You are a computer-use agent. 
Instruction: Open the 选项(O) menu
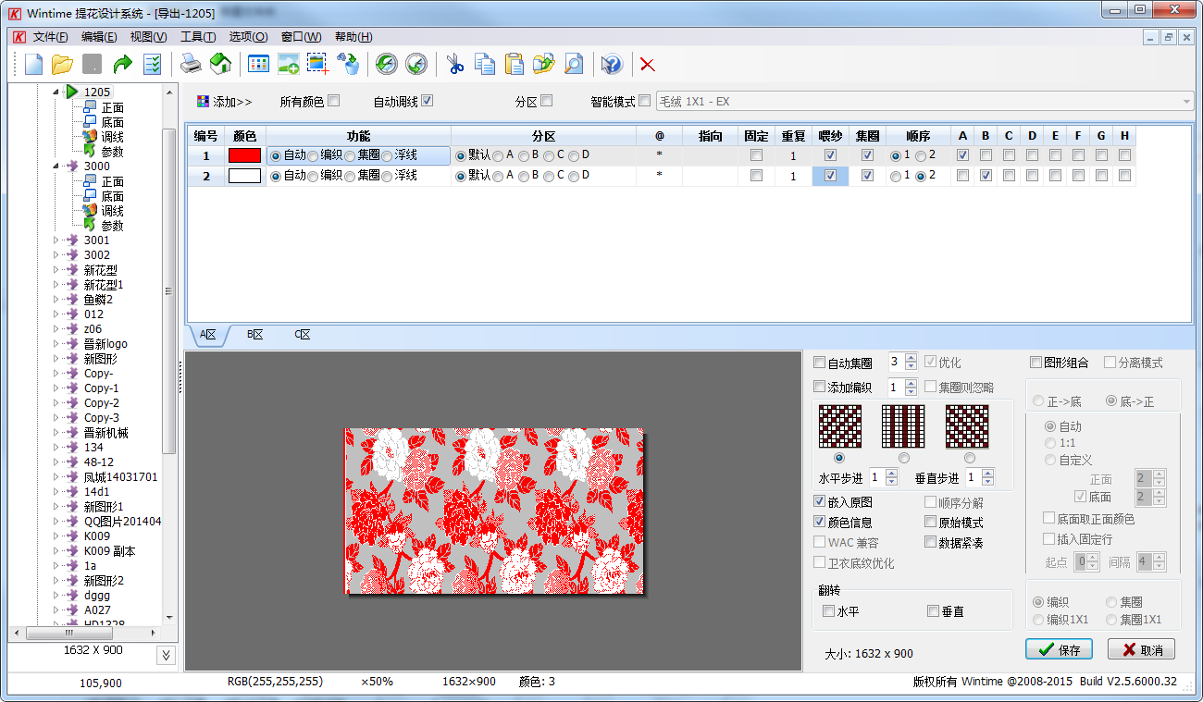coord(248,37)
